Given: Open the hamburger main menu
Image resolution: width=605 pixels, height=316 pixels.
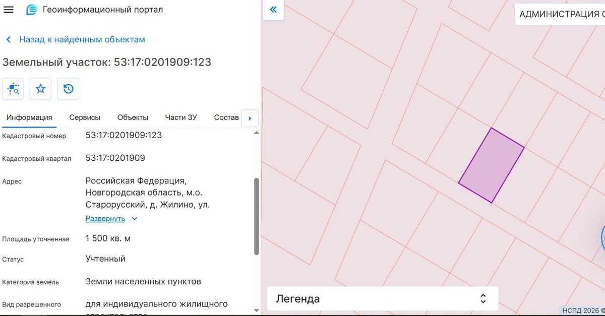Looking at the screenshot, I should tap(8, 10).
